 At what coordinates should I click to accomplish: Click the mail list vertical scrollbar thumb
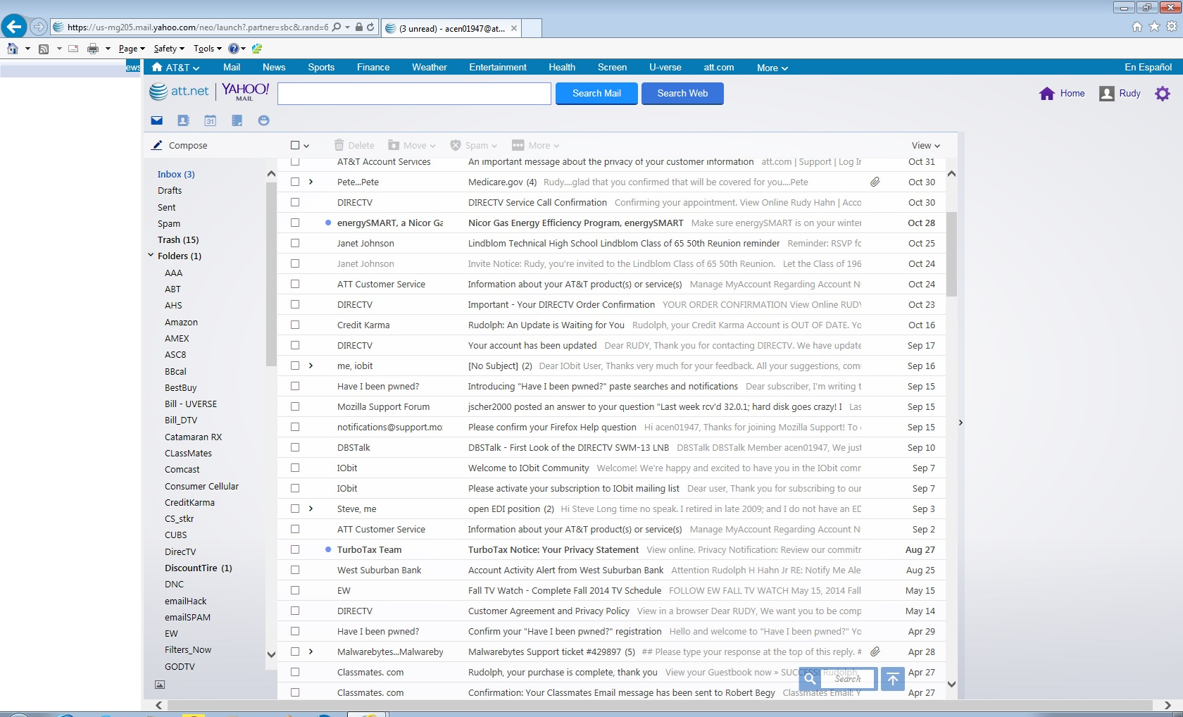point(951,254)
